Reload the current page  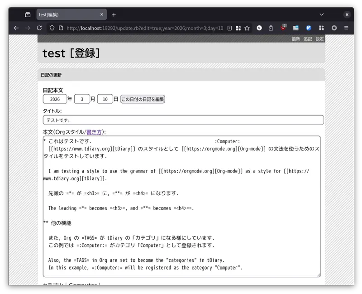(x=39, y=28)
